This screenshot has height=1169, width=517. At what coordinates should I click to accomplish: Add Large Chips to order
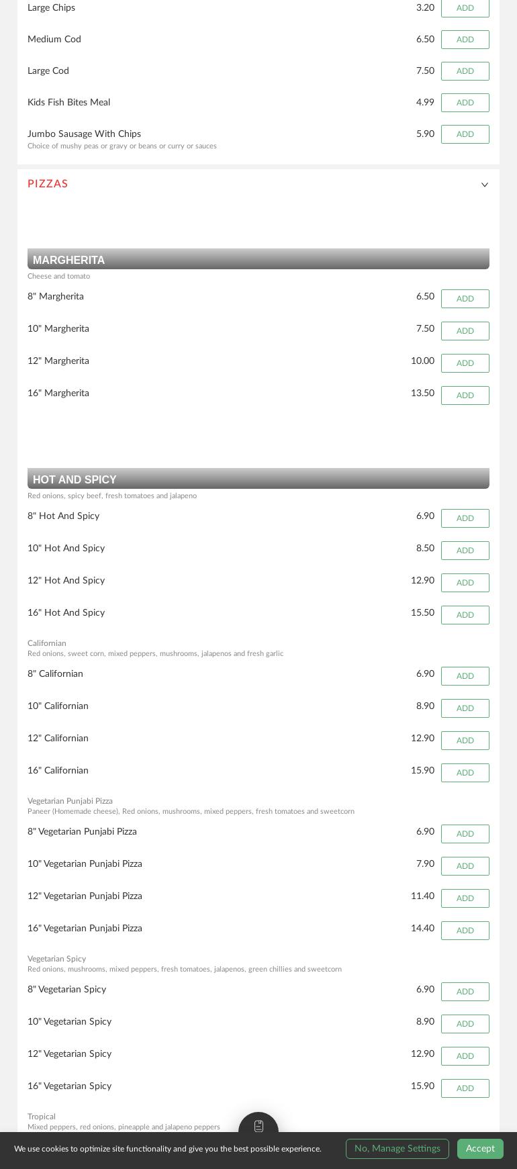[465, 8]
